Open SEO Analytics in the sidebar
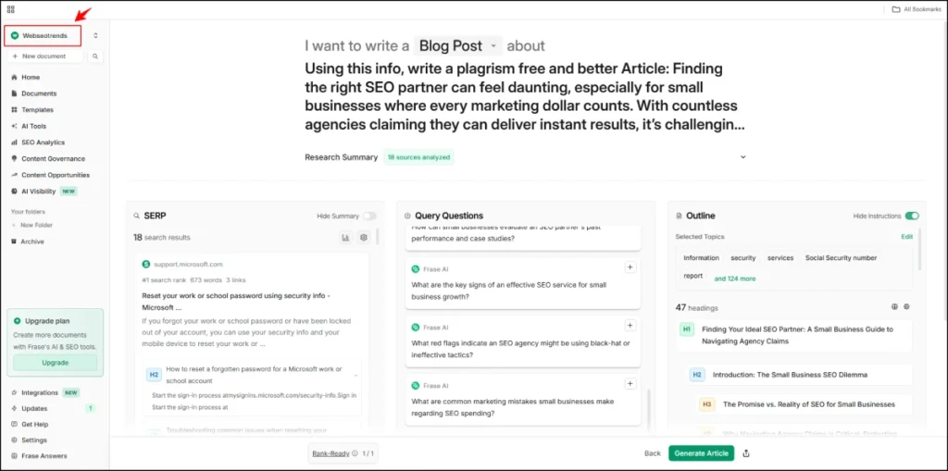The width and height of the screenshot is (948, 471). (43, 143)
